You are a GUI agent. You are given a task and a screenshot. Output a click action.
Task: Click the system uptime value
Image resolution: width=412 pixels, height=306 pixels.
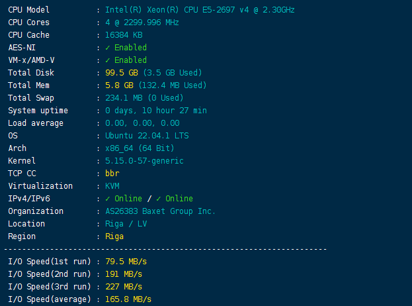(156, 111)
